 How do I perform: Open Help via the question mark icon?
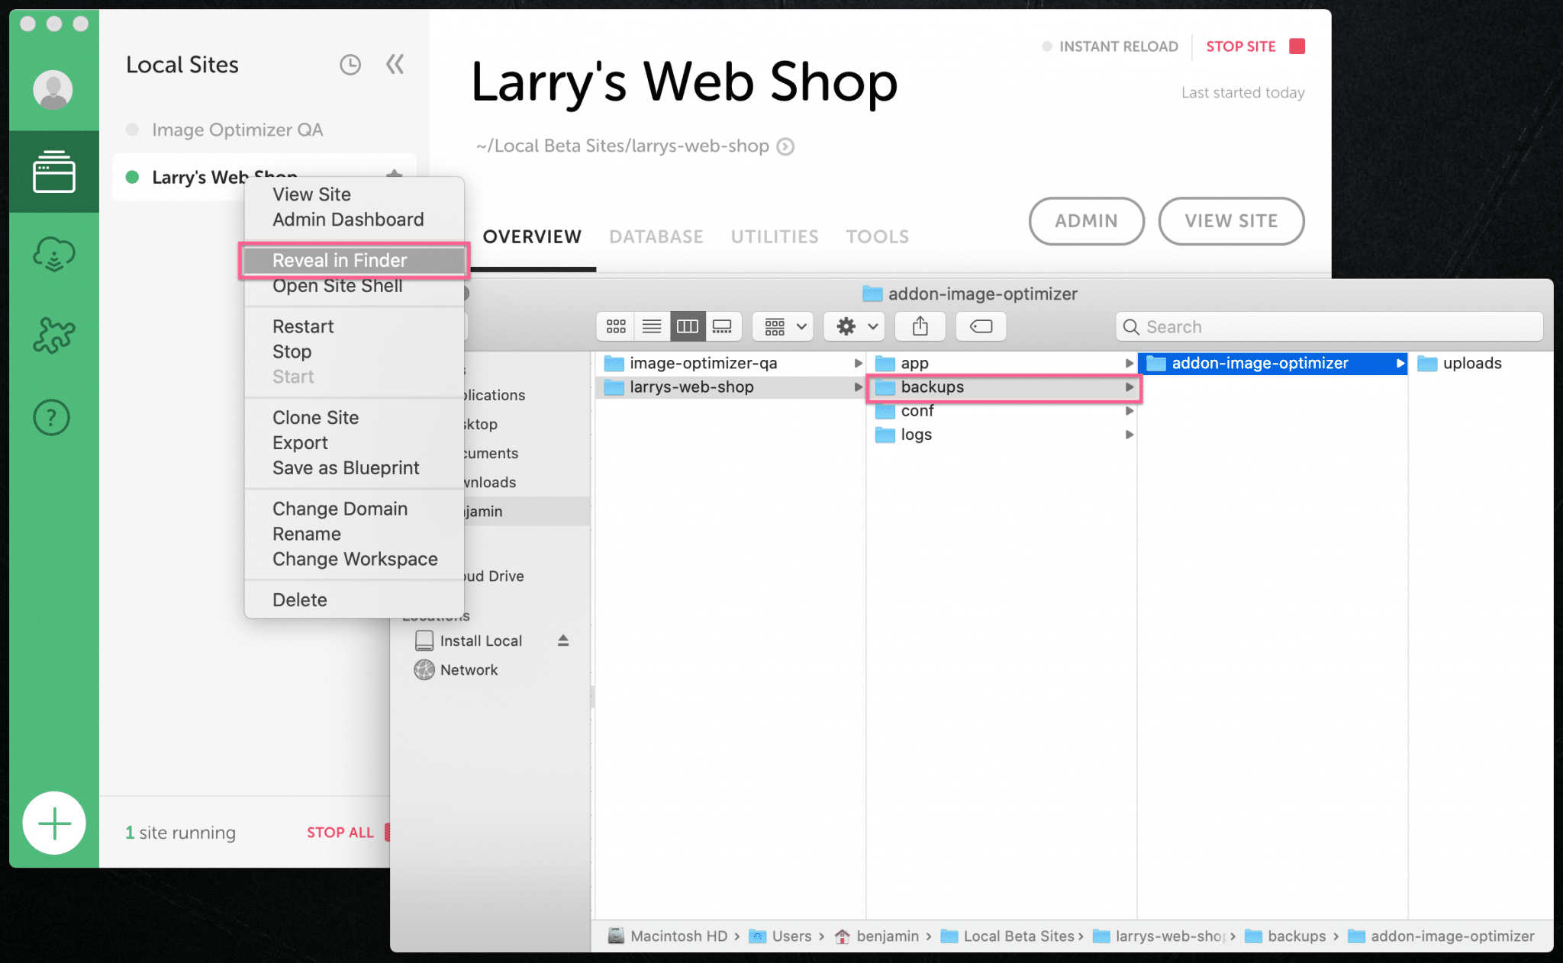(51, 417)
